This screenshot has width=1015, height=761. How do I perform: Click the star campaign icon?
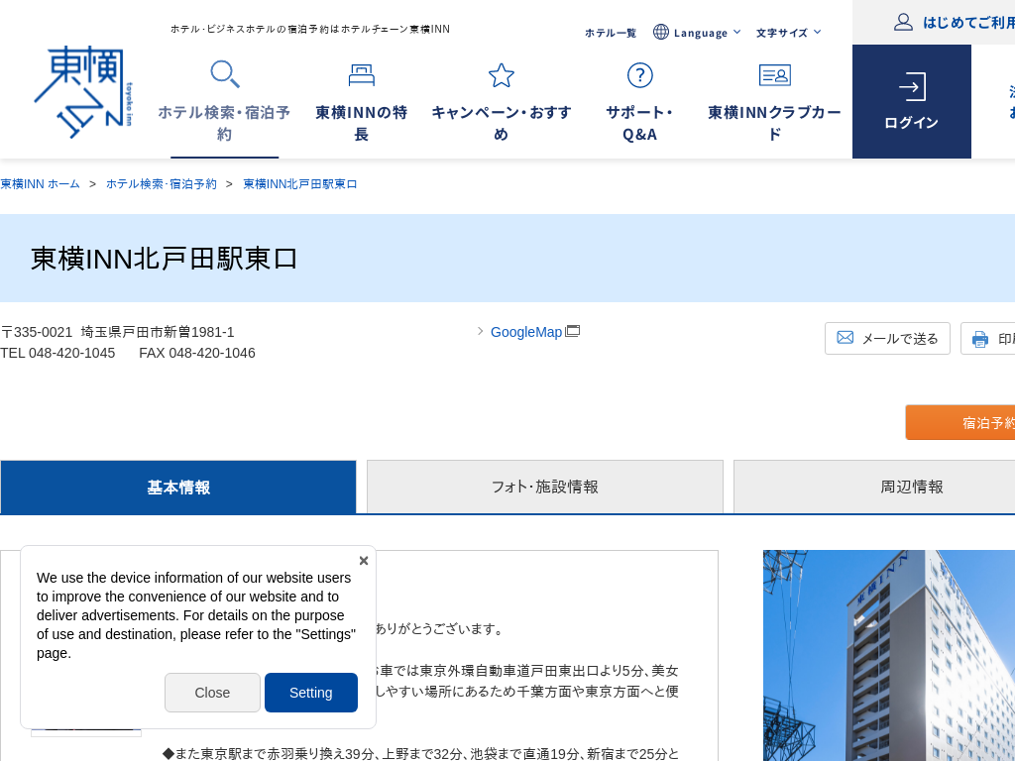(x=501, y=75)
